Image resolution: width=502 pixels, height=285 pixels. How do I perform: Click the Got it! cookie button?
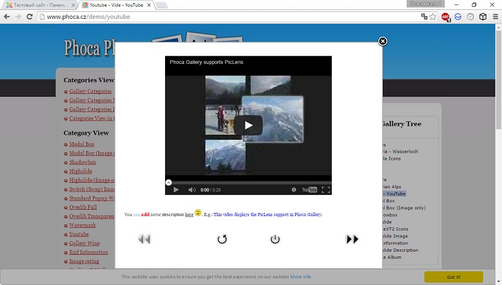[453, 277]
